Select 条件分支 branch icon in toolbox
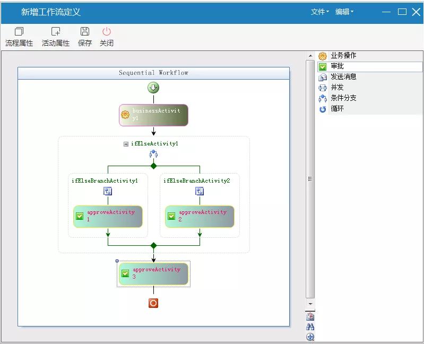 [322, 98]
